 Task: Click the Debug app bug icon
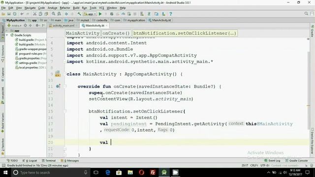[x=112, y=14]
